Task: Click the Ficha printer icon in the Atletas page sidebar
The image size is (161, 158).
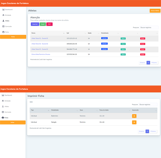Action: pos(3,32)
